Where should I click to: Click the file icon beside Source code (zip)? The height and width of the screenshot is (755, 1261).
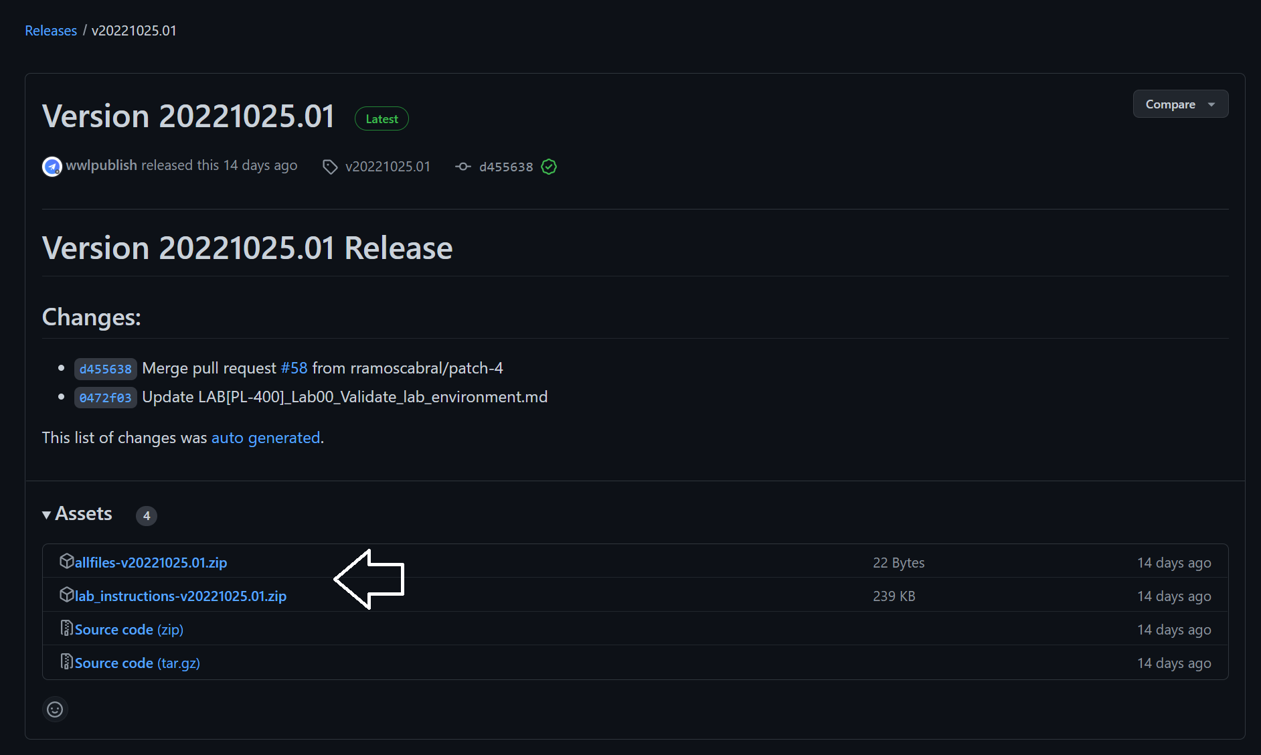(67, 628)
